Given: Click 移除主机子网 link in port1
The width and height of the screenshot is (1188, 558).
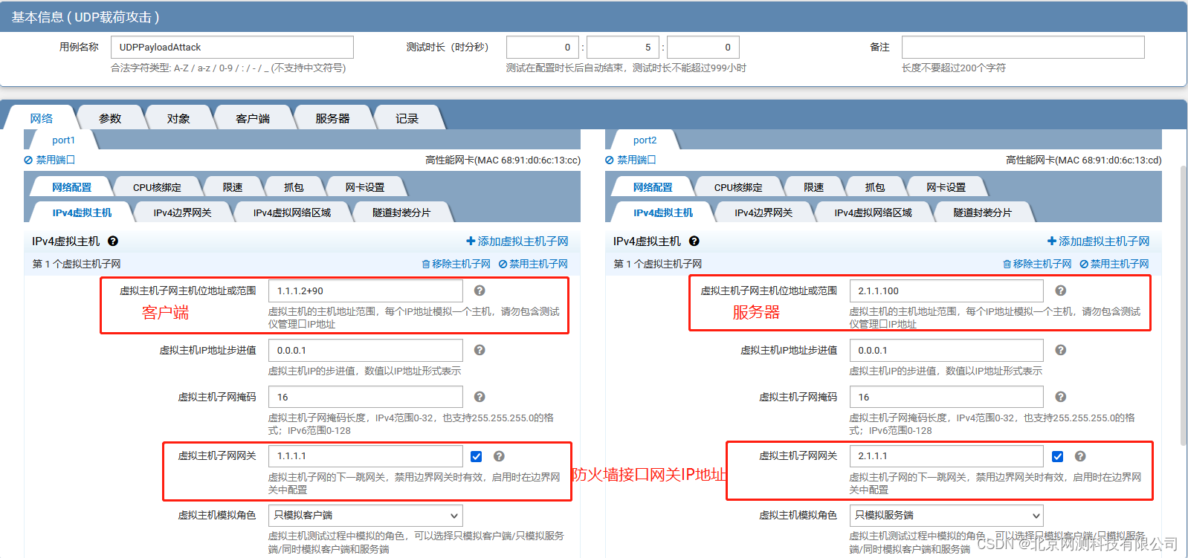Looking at the screenshot, I should (456, 264).
